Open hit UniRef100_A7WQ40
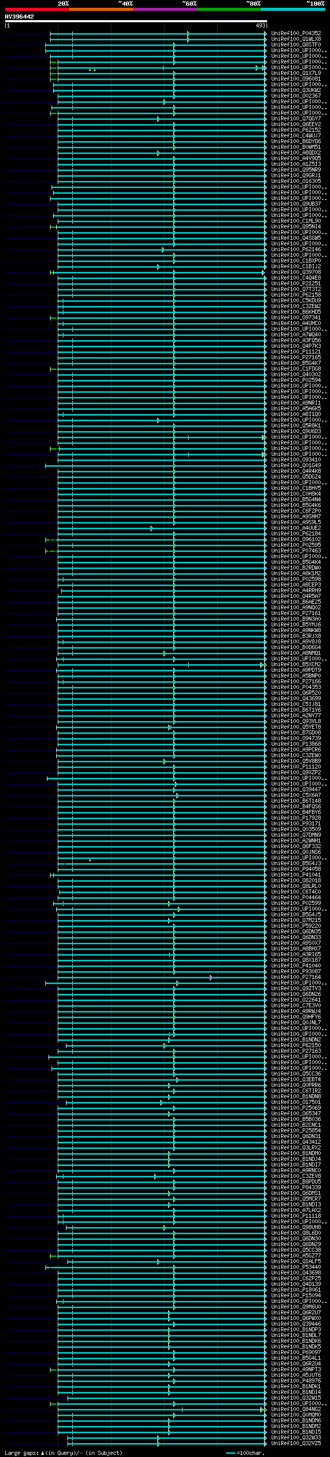The width and height of the screenshot is (330, 1457). pyautogui.click(x=296, y=335)
